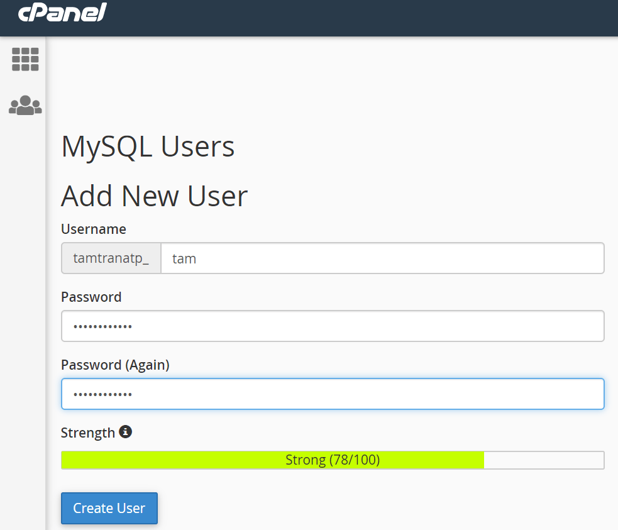
Task: Click the dark cPanel header bar
Action: click(x=355, y=18)
